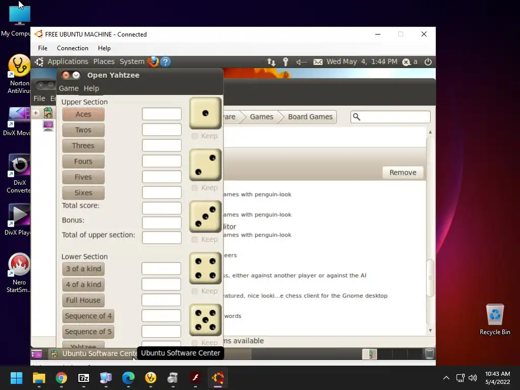520x390 pixels.
Task: Open the help icon in Ubuntu panel
Action: pyautogui.click(x=165, y=61)
